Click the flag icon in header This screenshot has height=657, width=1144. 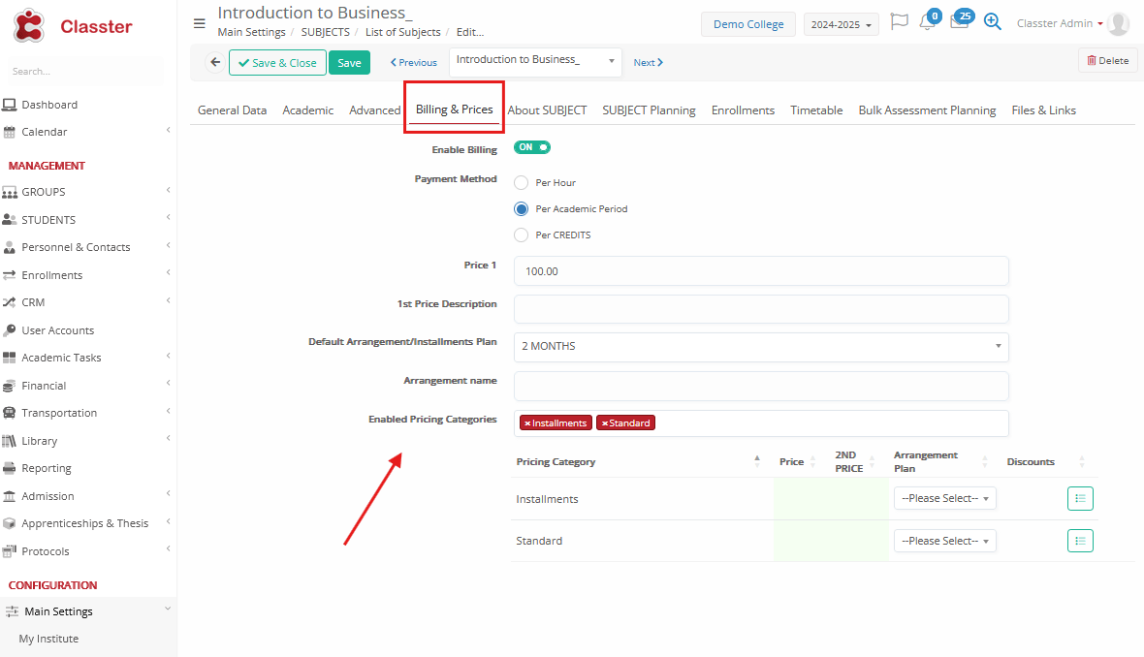pyautogui.click(x=899, y=22)
